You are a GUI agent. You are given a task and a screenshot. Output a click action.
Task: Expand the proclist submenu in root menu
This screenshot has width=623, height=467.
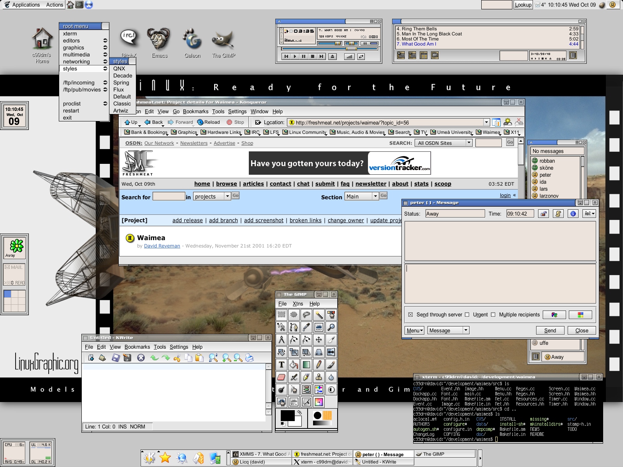coord(84,104)
